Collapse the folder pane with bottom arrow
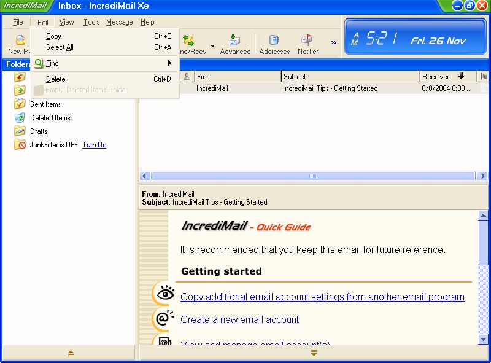This screenshot has height=363, width=491. (x=70, y=353)
